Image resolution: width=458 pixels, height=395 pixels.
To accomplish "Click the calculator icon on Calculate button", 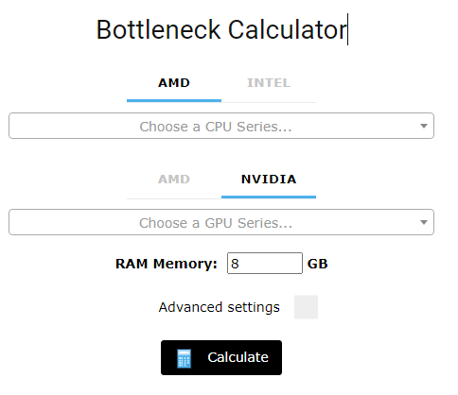I will tap(185, 358).
